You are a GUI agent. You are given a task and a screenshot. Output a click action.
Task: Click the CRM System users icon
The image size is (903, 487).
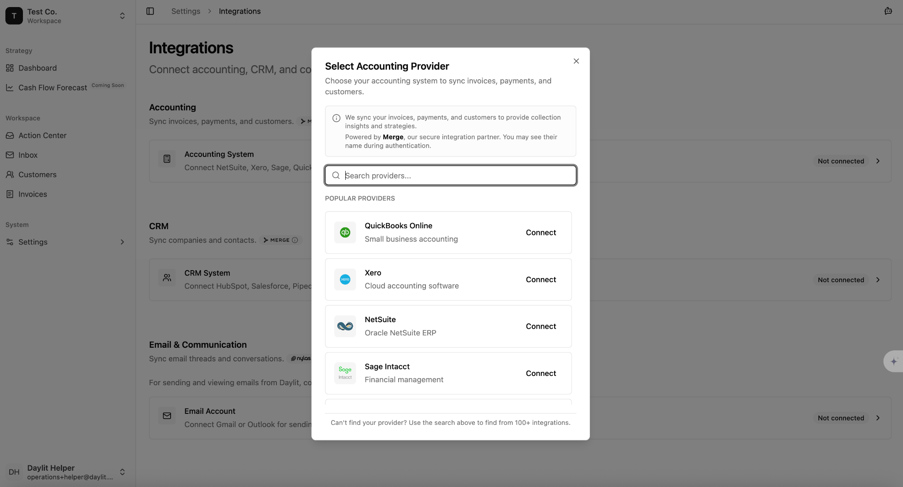[167, 278]
